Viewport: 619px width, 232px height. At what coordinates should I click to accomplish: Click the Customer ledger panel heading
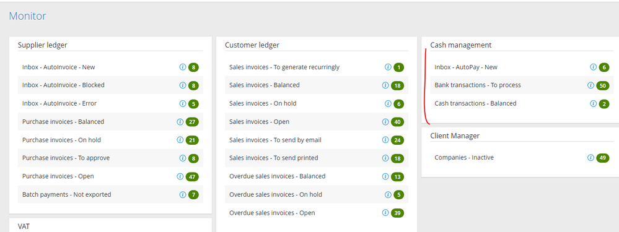(x=252, y=45)
